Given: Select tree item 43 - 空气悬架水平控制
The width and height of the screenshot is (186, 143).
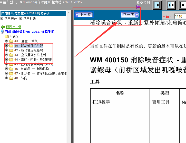Looking at the screenshot, I should point(30,55).
